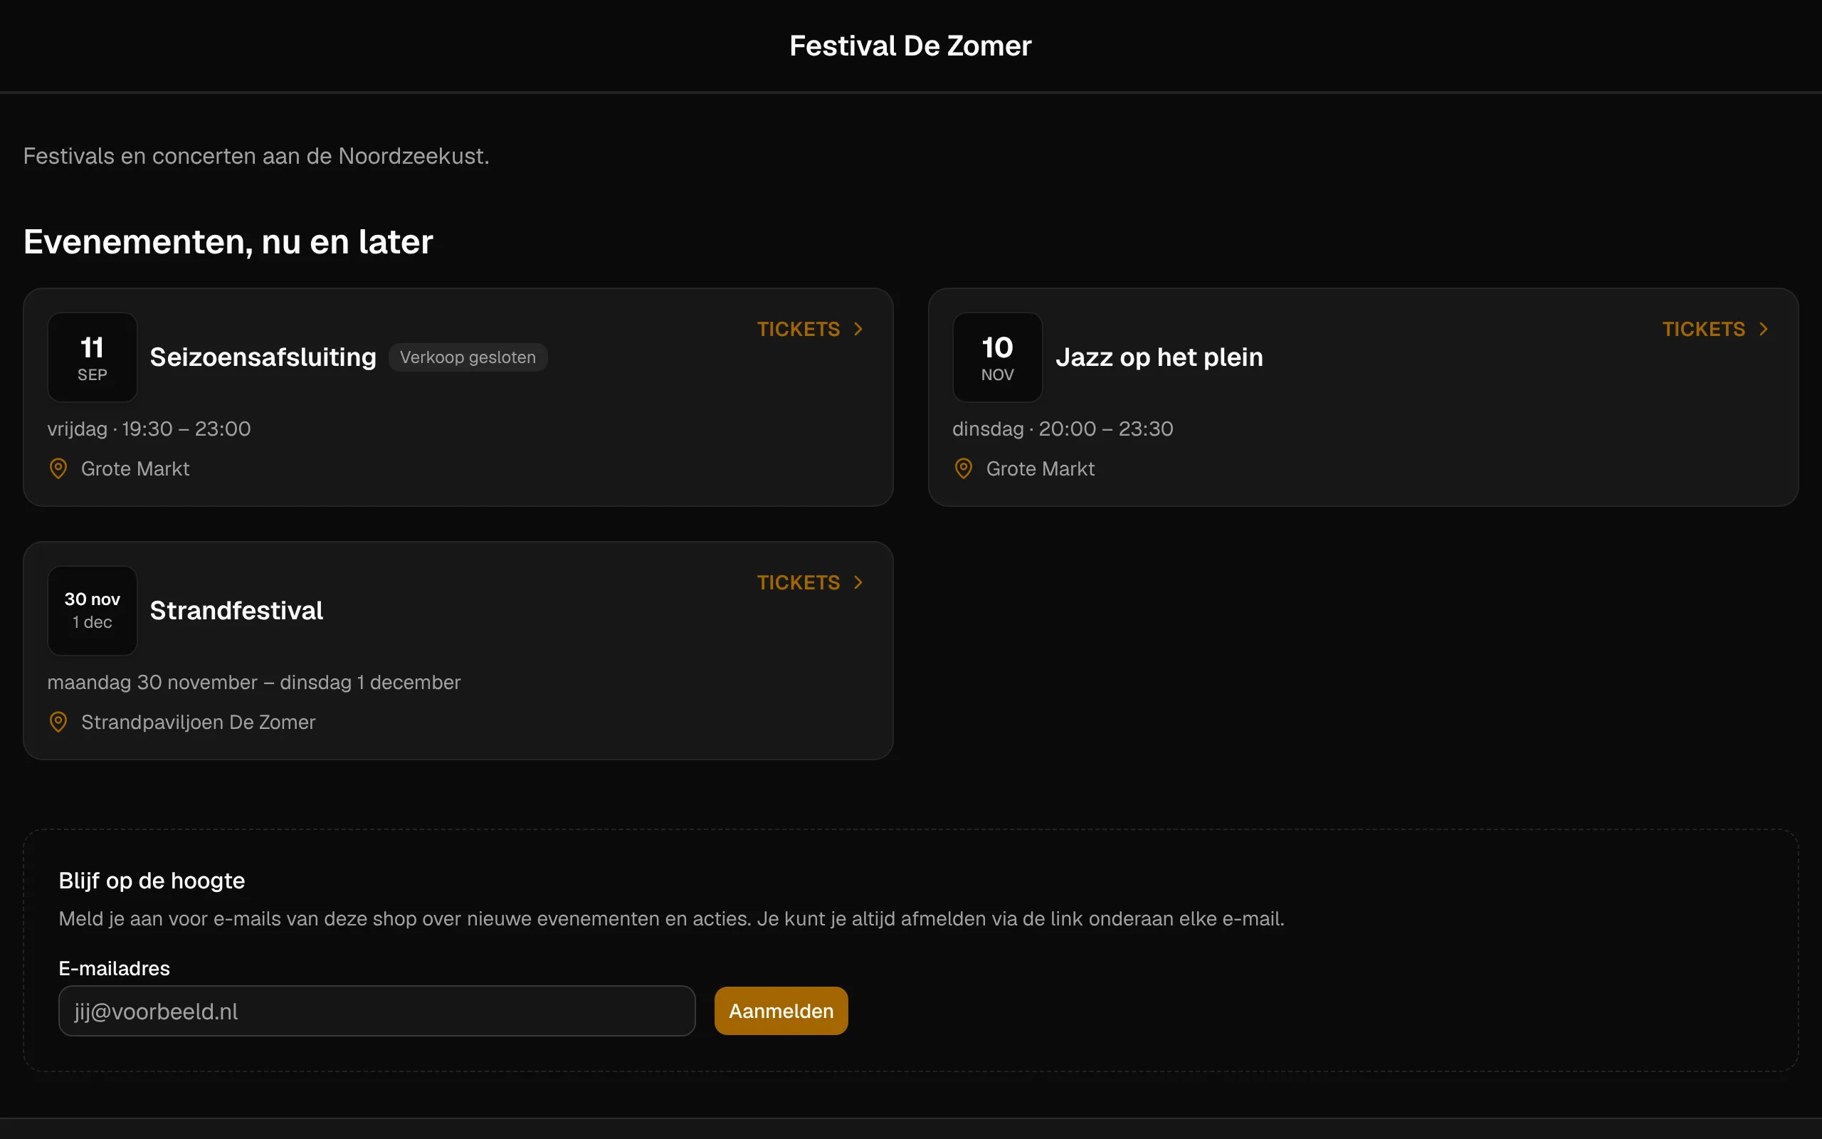Open TICKETS for Strandfestival
The image size is (1822, 1139).
coord(811,582)
